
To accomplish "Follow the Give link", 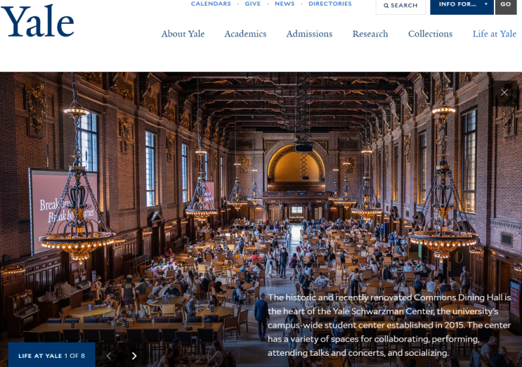I will click(x=253, y=4).
